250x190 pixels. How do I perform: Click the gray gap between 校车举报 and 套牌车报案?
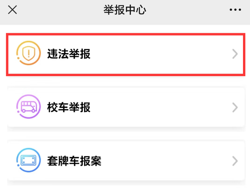(x=125, y=134)
